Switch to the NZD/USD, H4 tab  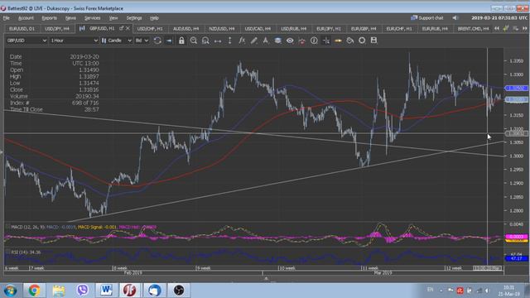[x=221, y=29]
